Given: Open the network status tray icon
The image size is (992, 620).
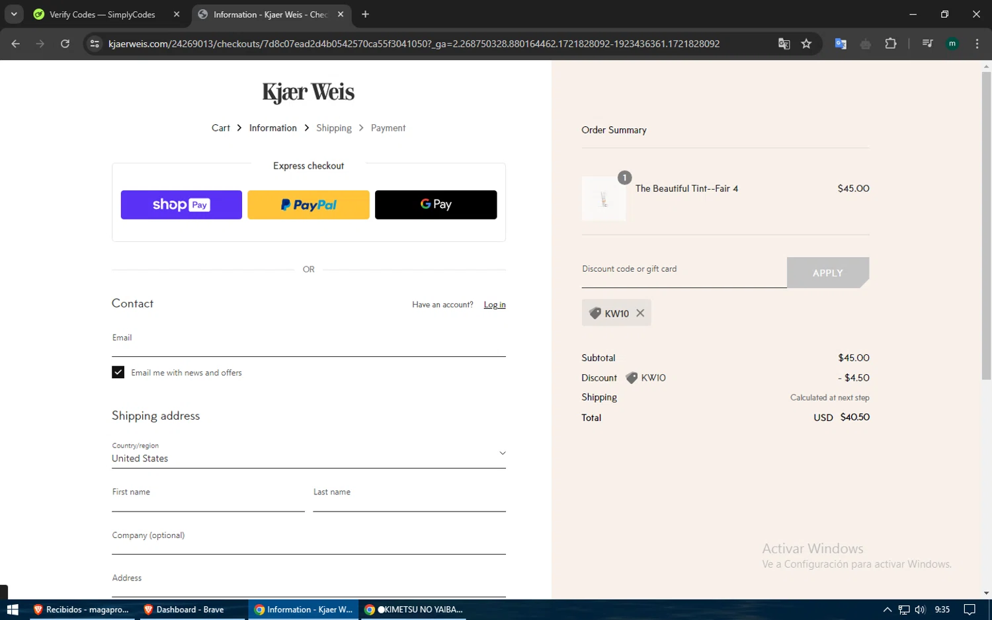Looking at the screenshot, I should click(904, 609).
